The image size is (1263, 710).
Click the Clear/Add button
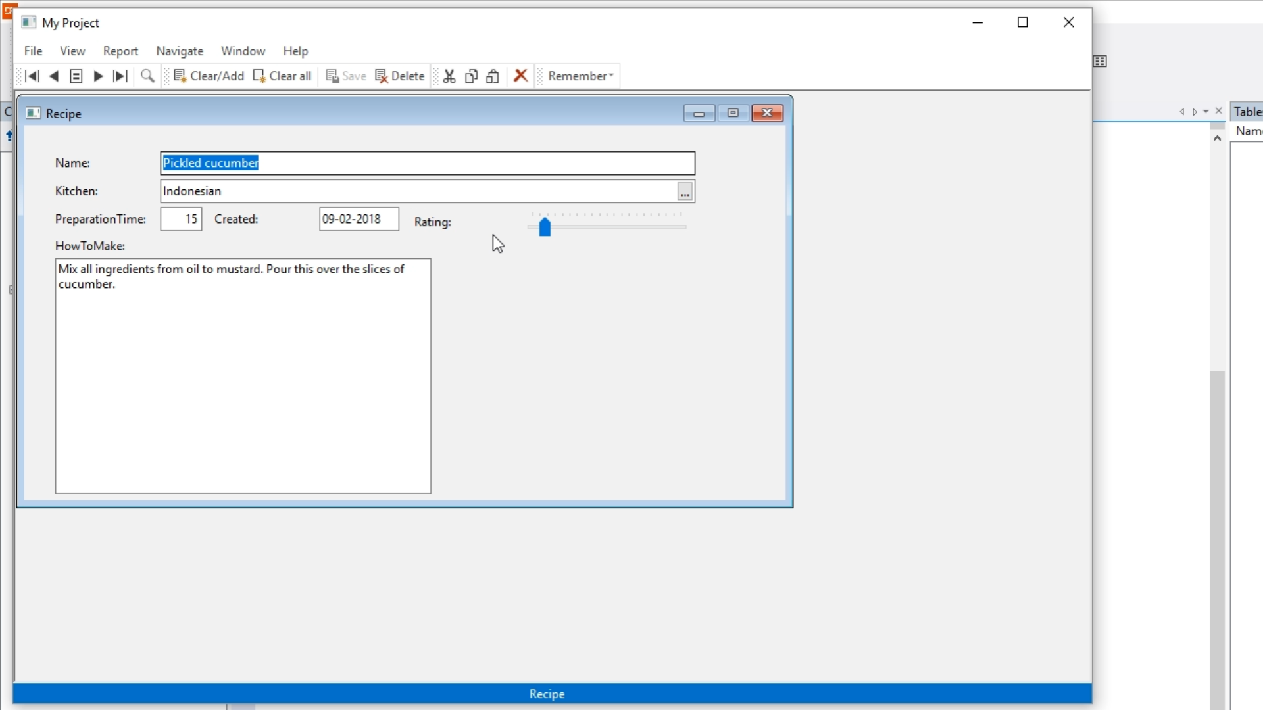[209, 76]
